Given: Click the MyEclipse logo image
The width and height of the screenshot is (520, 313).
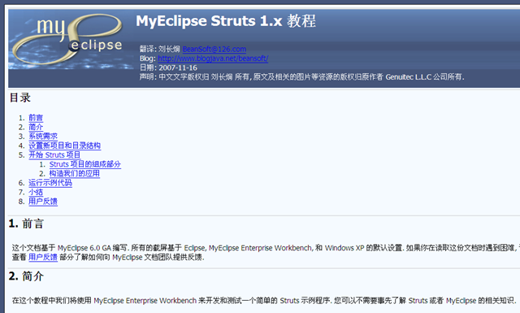Looking at the screenshot, I should (71, 40).
